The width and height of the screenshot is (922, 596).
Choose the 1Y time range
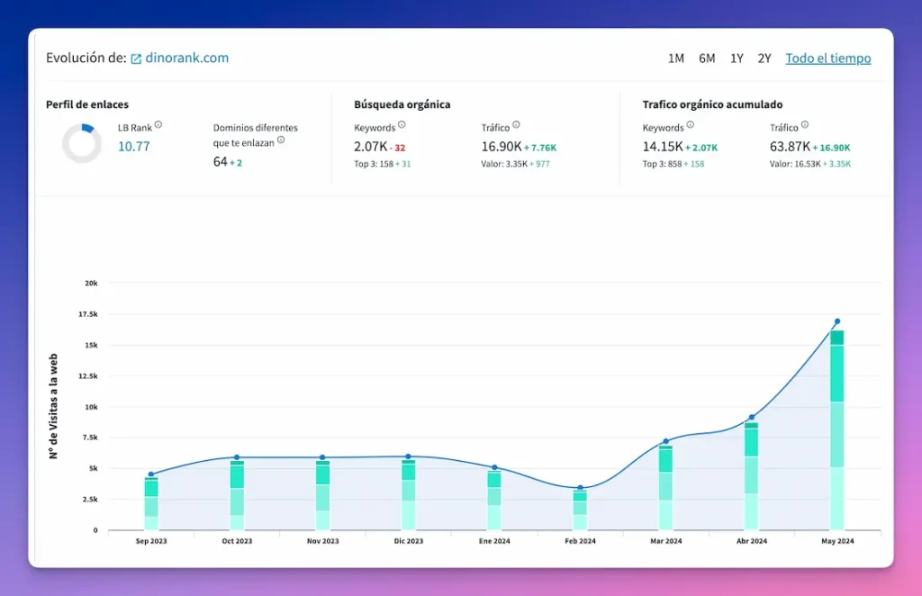pyautogui.click(x=737, y=59)
